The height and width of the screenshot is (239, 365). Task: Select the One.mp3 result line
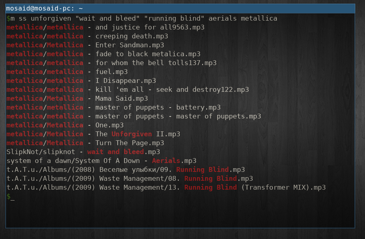pos(65,125)
